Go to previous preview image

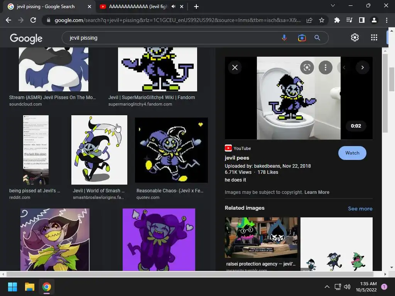click(x=344, y=67)
